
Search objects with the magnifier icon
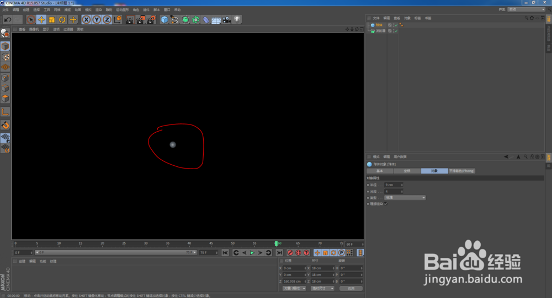click(x=526, y=18)
